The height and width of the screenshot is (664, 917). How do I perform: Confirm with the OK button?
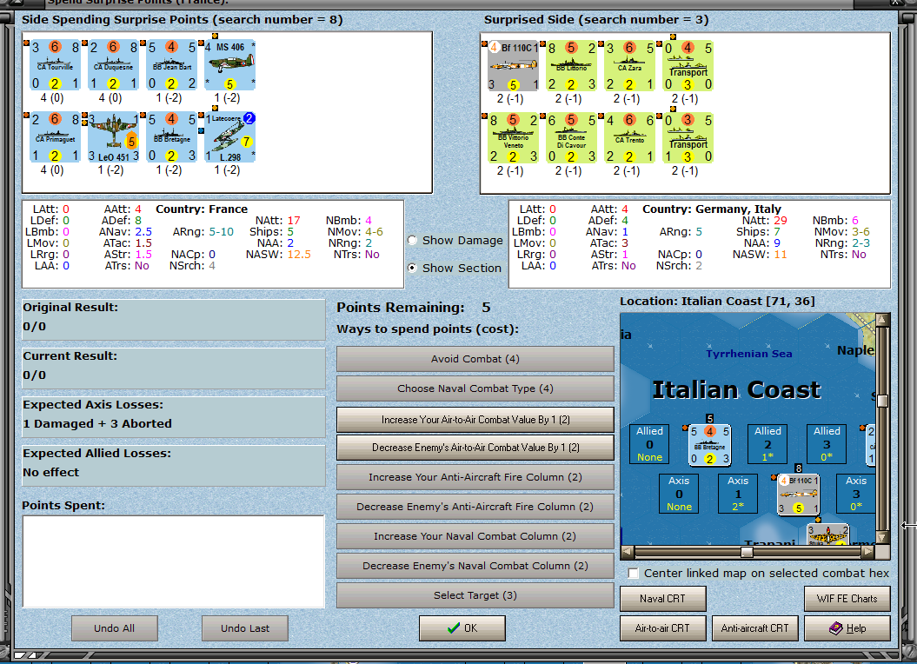(x=462, y=628)
